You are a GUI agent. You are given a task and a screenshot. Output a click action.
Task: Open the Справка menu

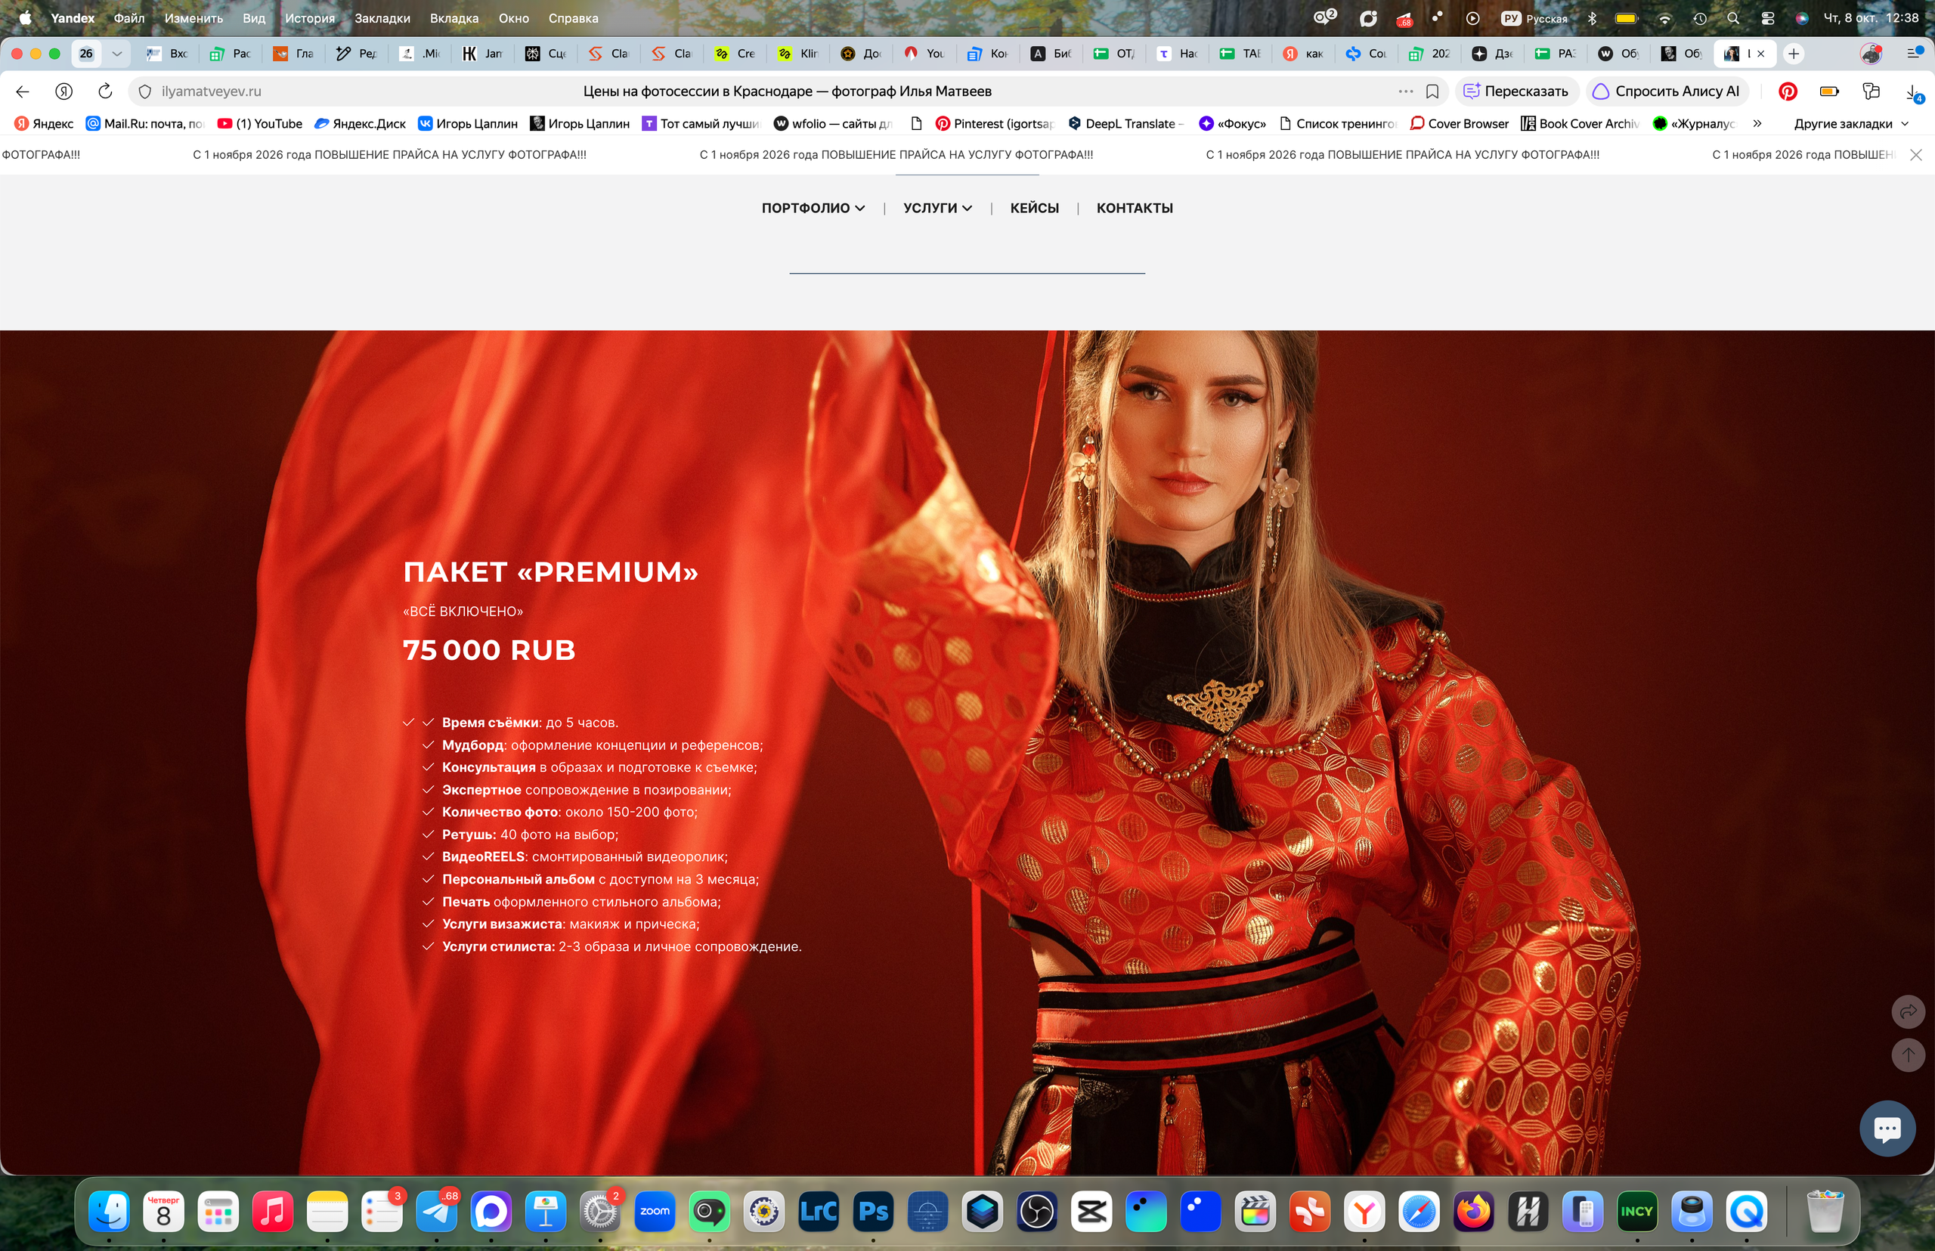click(x=573, y=18)
